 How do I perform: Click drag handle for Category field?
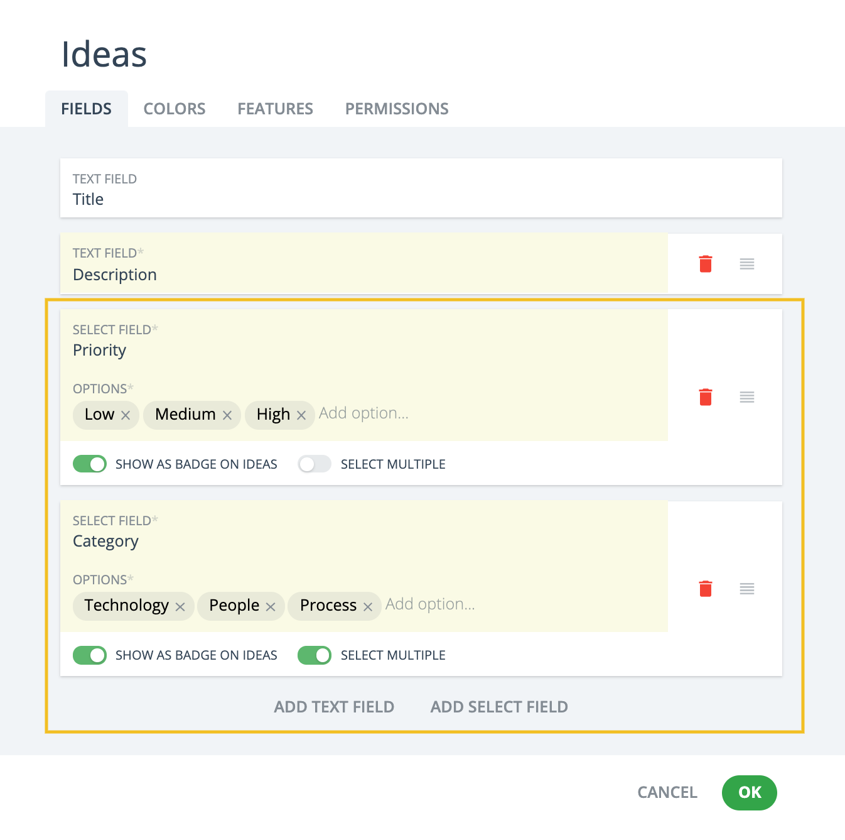[x=747, y=589]
